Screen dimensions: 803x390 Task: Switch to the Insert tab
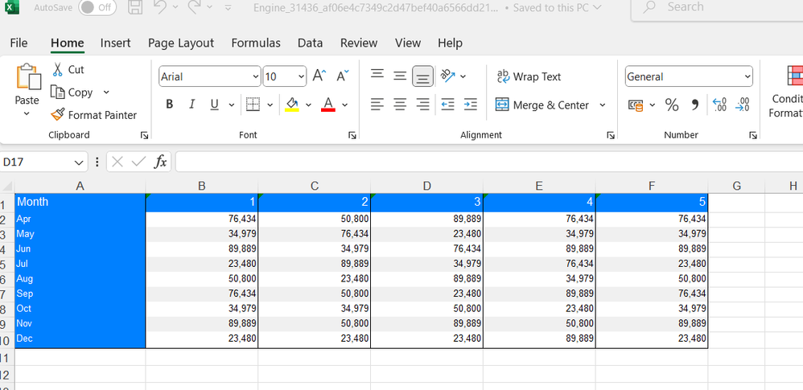pyautogui.click(x=115, y=43)
